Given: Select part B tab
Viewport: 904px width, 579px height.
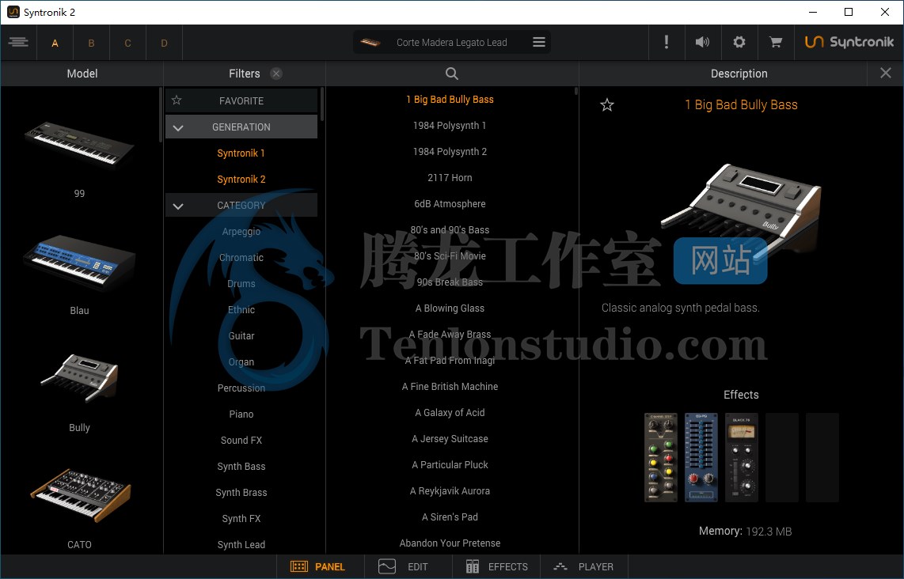Looking at the screenshot, I should pyautogui.click(x=91, y=43).
